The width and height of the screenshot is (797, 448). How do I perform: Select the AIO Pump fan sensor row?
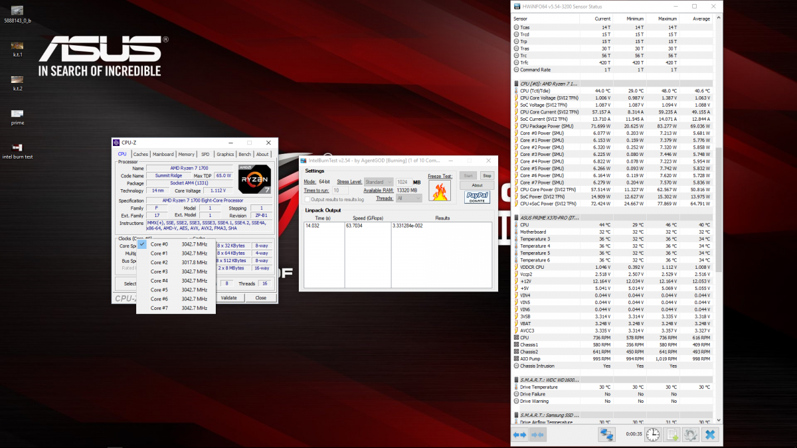(613, 358)
